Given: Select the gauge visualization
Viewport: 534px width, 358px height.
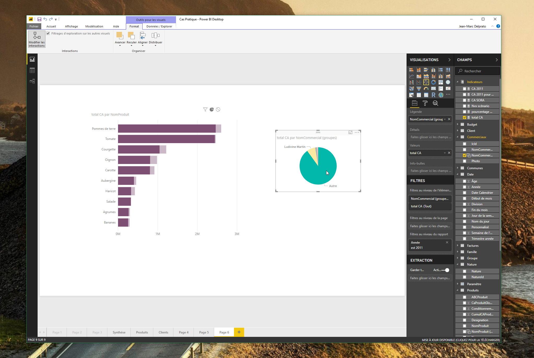Looking at the screenshot, I should click(426, 89).
